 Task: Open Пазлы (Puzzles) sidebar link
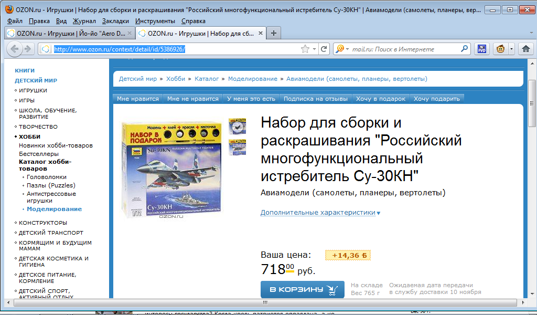click(x=51, y=185)
